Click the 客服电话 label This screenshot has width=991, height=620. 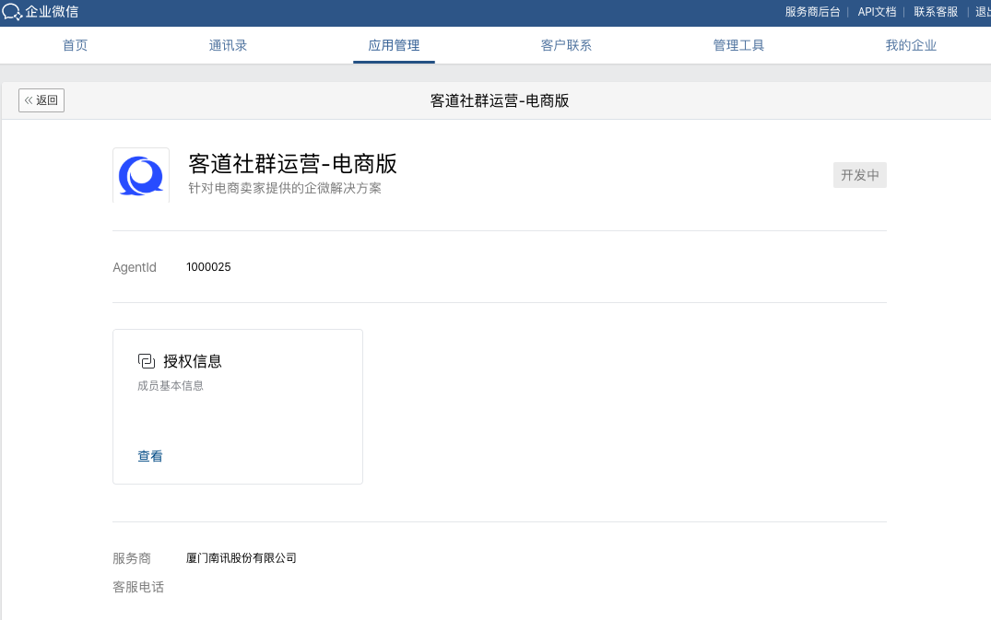pos(138,587)
